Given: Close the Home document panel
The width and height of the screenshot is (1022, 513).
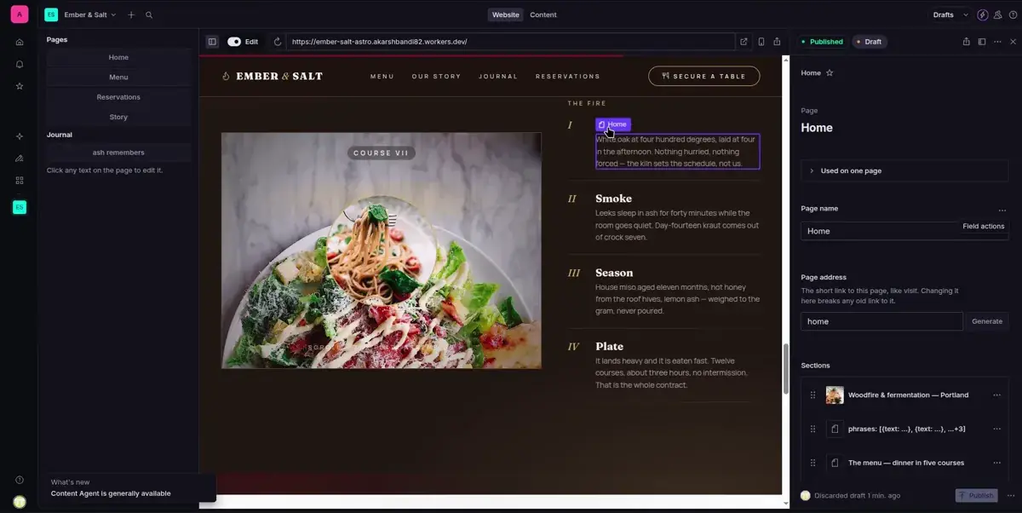Looking at the screenshot, I should (x=1013, y=42).
